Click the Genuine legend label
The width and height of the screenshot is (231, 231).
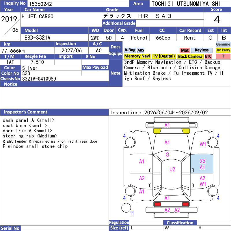pyautogui.click(x=223, y=44)
